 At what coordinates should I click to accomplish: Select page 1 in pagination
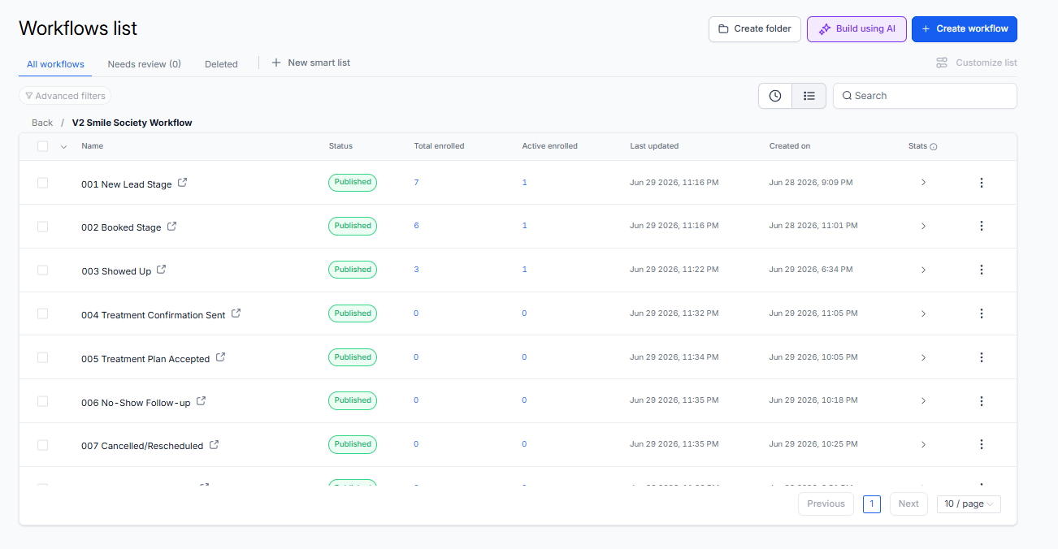pos(871,504)
